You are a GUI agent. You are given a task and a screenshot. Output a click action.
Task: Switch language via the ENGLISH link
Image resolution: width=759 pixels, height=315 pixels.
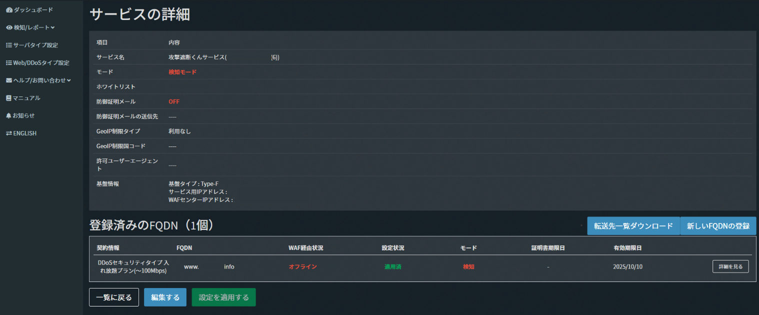(x=25, y=133)
